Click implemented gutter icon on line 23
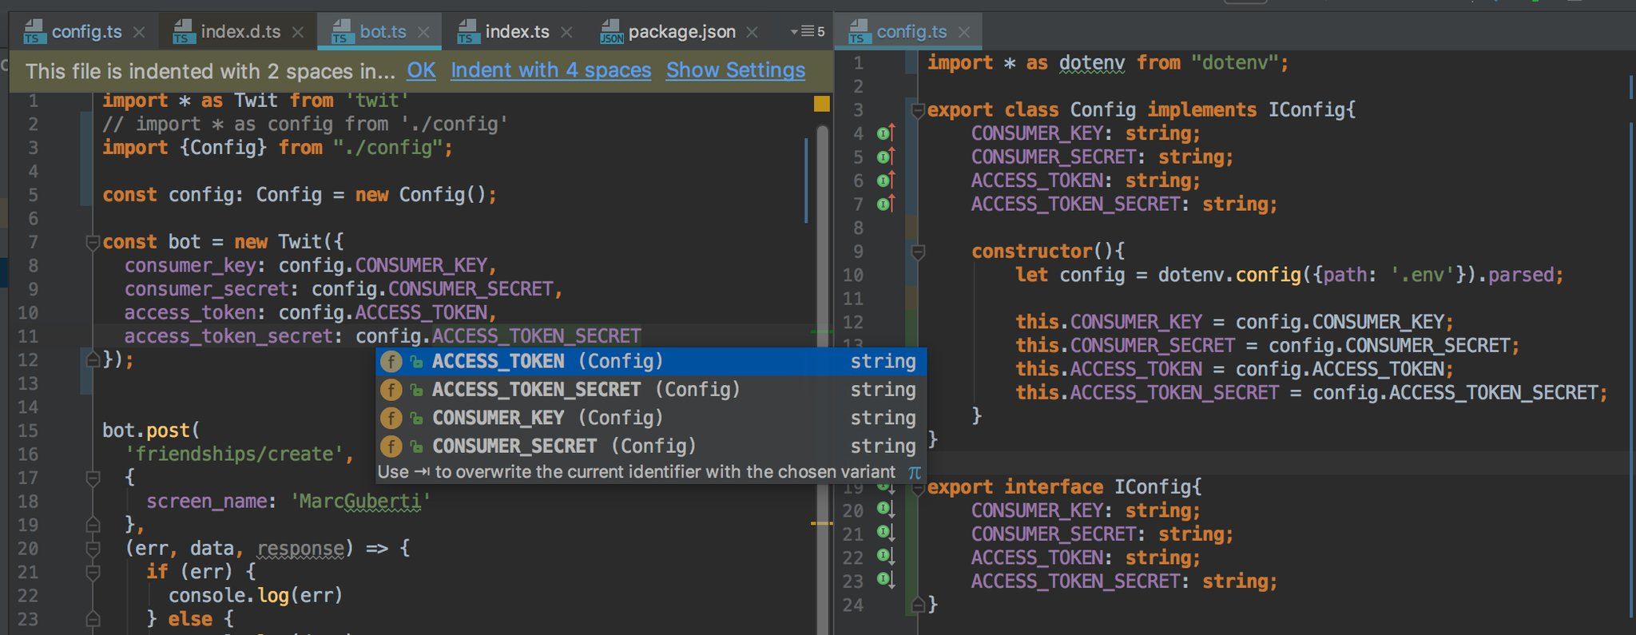Viewport: 1636px width, 635px height. point(885,580)
